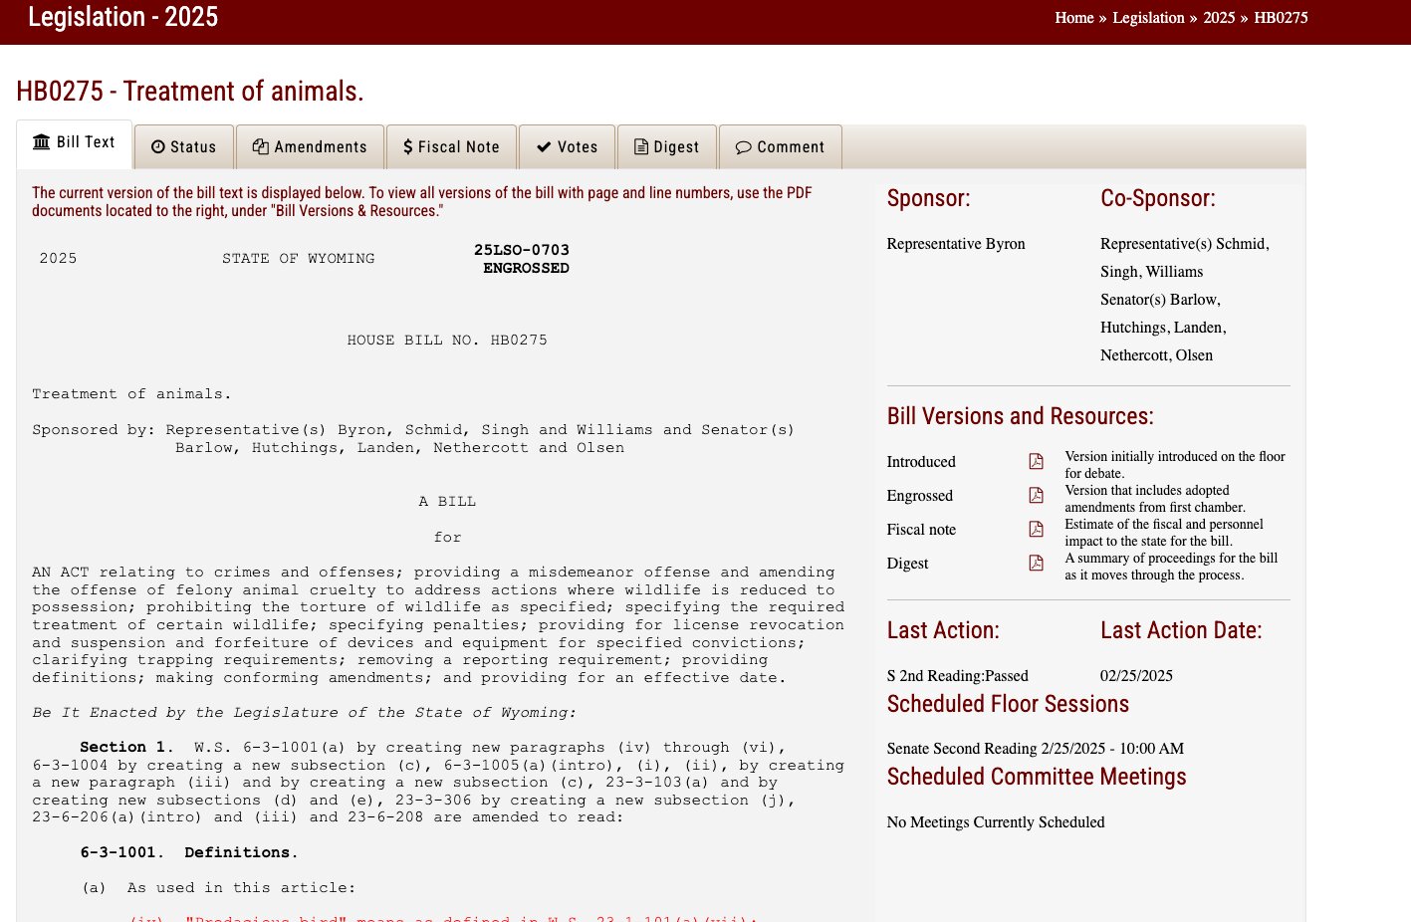Go to Home breadcrumb link
1411x922 pixels.
[1074, 18]
